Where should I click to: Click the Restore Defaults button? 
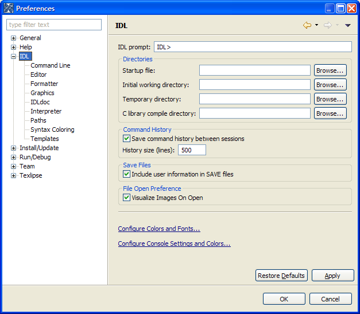point(281,275)
